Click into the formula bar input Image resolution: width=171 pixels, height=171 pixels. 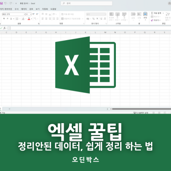90,28
